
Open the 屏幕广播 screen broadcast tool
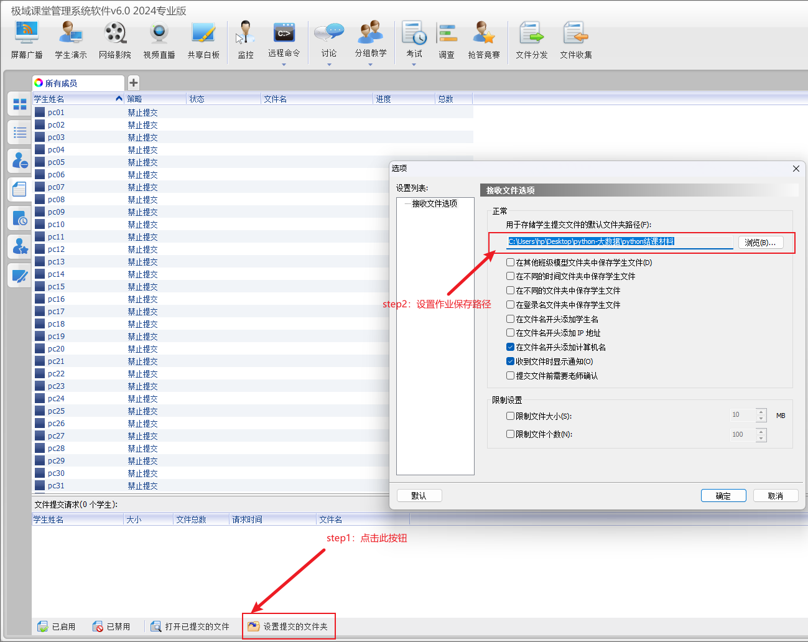[27, 40]
